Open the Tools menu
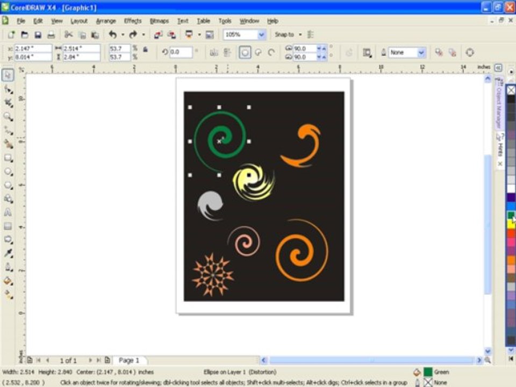This screenshot has width=516, height=387. [x=225, y=21]
